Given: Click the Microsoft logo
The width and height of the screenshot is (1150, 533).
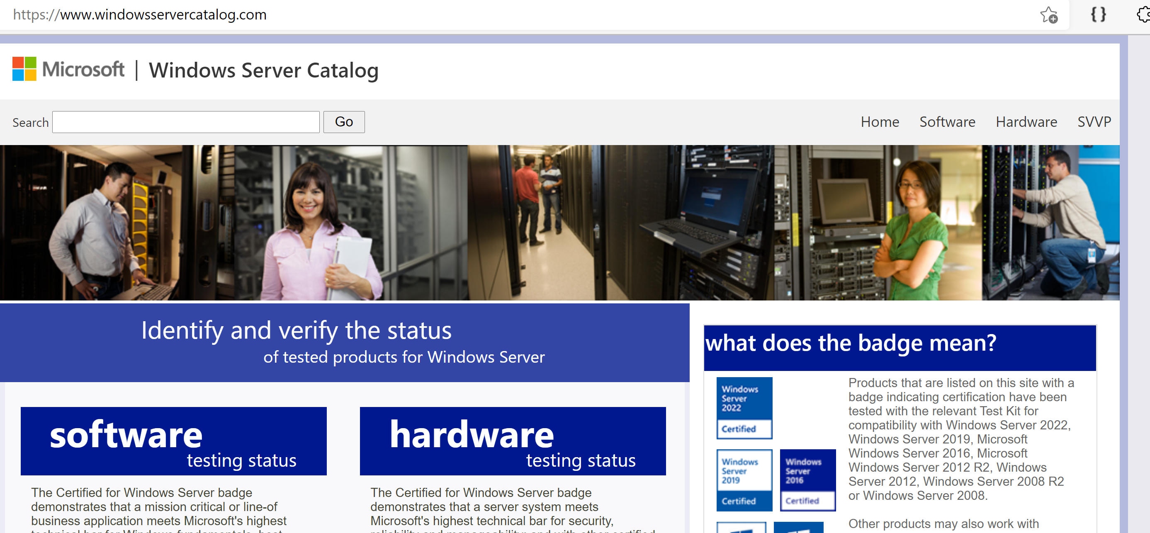Looking at the screenshot, I should 68,69.
